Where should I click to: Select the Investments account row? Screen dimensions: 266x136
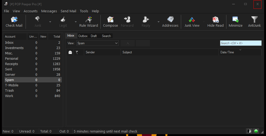click(x=32, y=48)
